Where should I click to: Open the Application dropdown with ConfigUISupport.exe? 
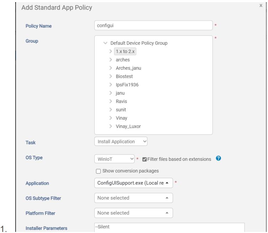click(x=133, y=183)
